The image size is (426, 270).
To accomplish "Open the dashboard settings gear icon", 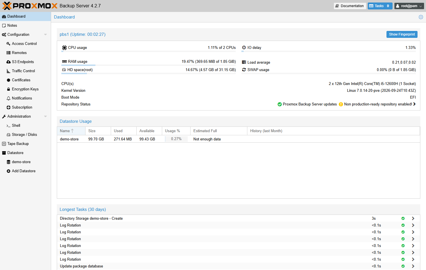I will (x=421, y=17).
